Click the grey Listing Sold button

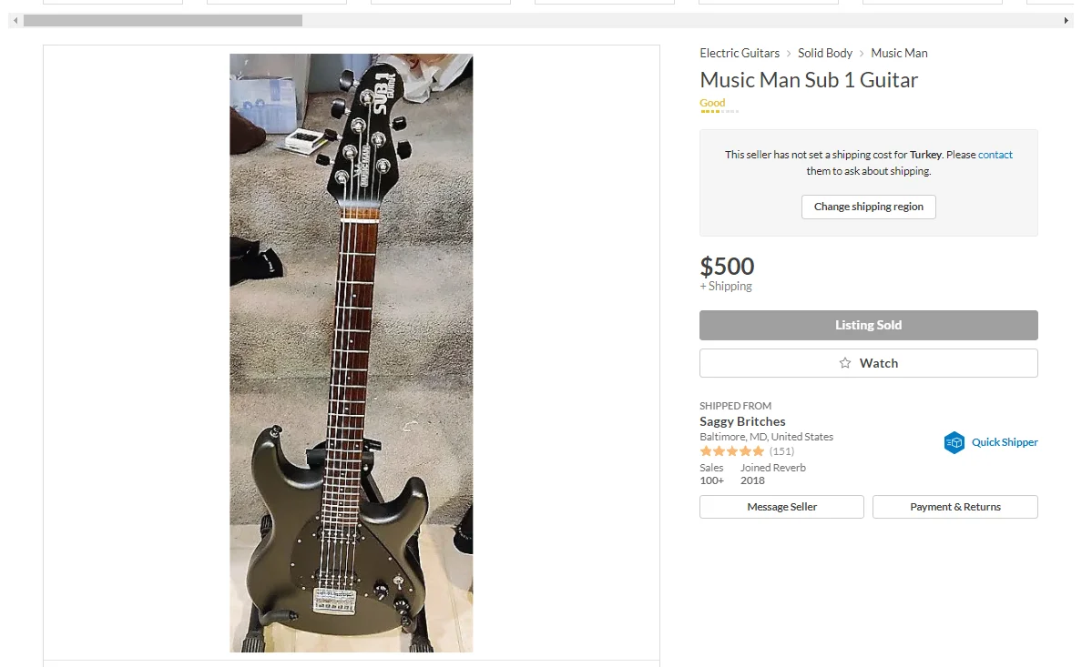coord(868,325)
